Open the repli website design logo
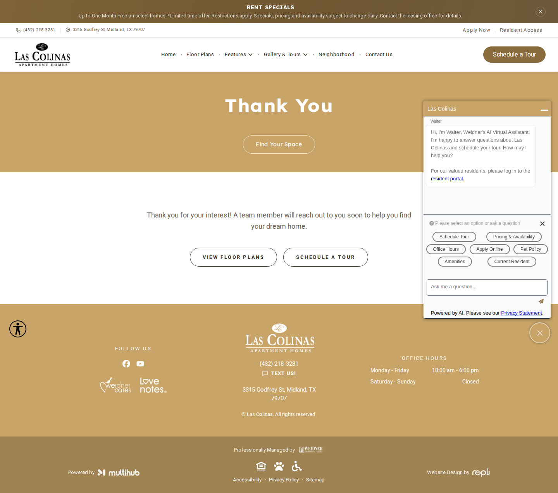The width and height of the screenshot is (558, 493). [x=481, y=472]
